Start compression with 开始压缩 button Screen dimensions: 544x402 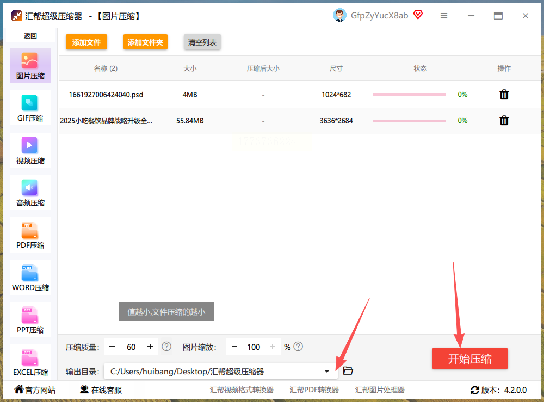(470, 359)
